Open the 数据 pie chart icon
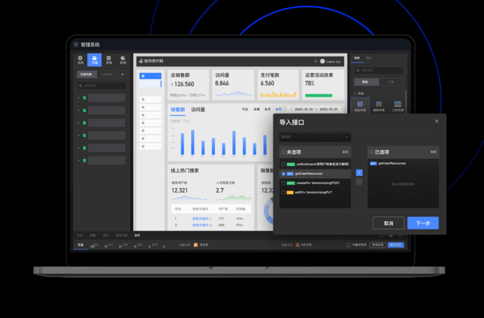This screenshot has width=484, height=318. 123,60
